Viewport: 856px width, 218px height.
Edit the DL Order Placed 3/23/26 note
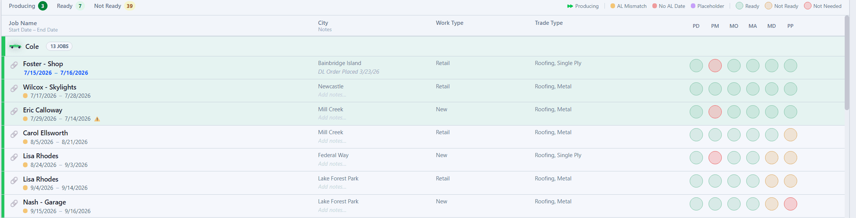click(x=348, y=72)
